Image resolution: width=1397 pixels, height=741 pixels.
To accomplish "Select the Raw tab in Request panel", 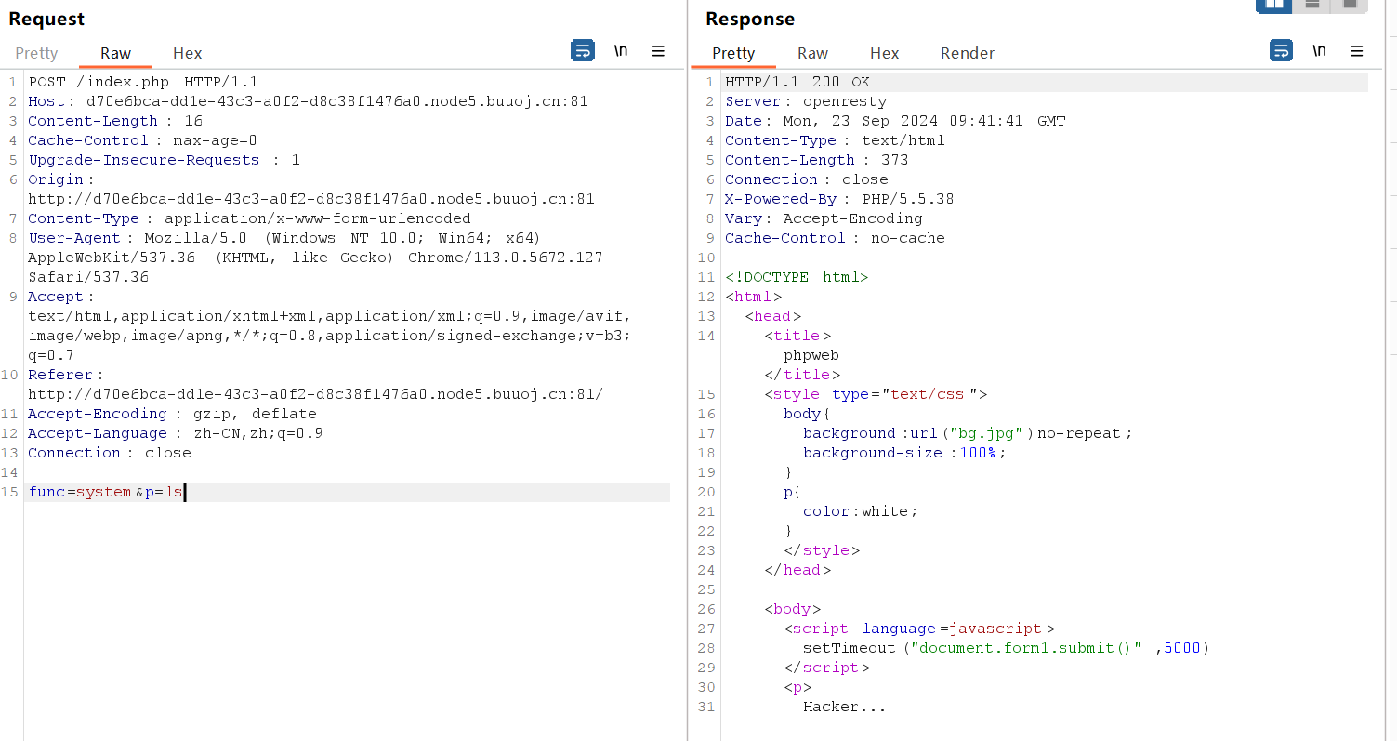I will [116, 53].
